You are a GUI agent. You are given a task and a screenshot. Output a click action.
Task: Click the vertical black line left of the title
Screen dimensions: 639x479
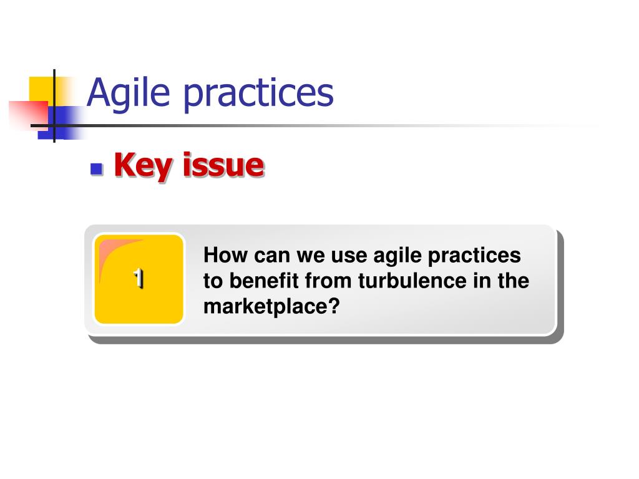point(54,106)
